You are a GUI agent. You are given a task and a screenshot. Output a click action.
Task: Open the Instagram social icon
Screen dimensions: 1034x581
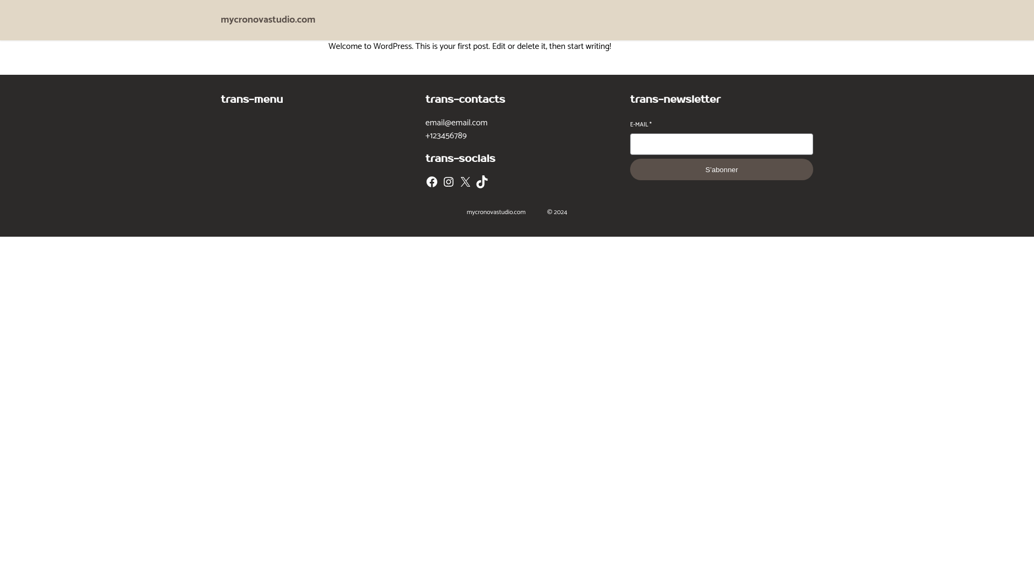click(449, 182)
